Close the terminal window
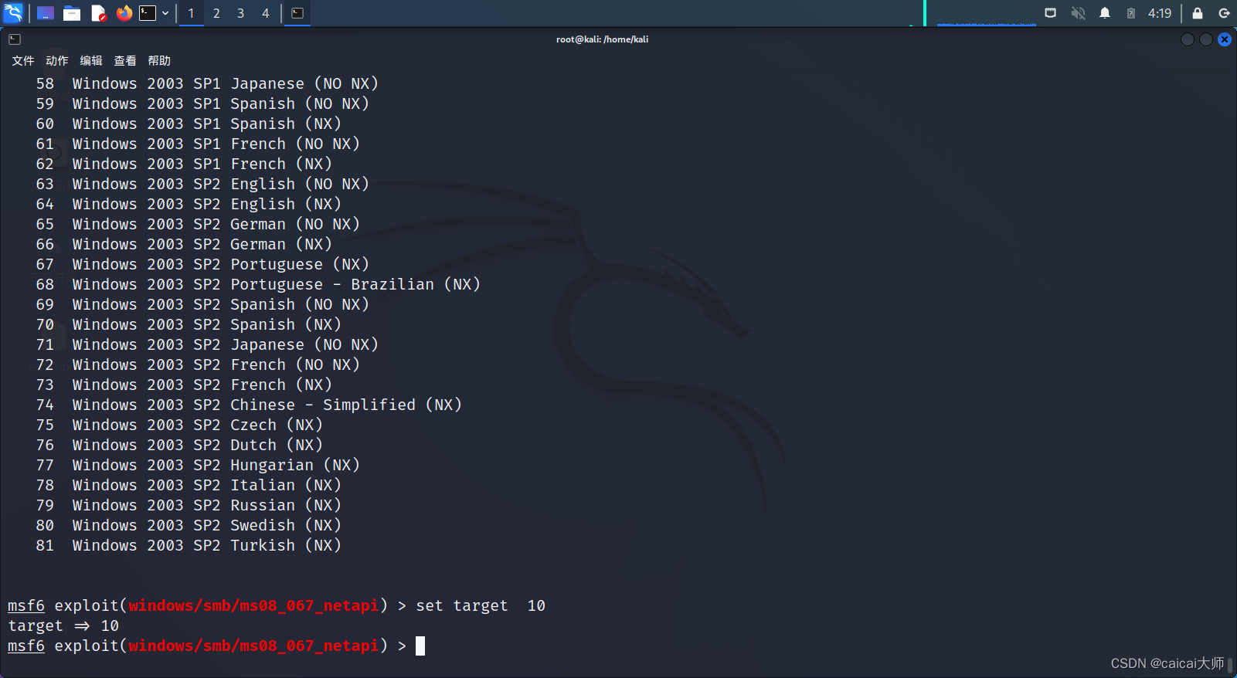This screenshot has height=678, width=1237. (1225, 39)
